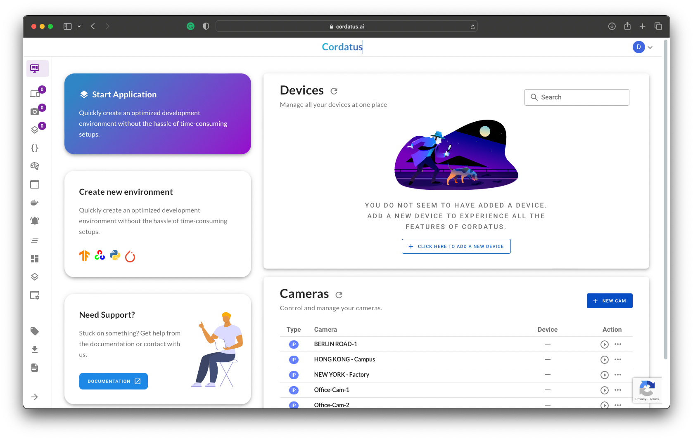Open Safari sidebar menu chevron
This screenshot has height=439, width=693.
coord(79,26)
